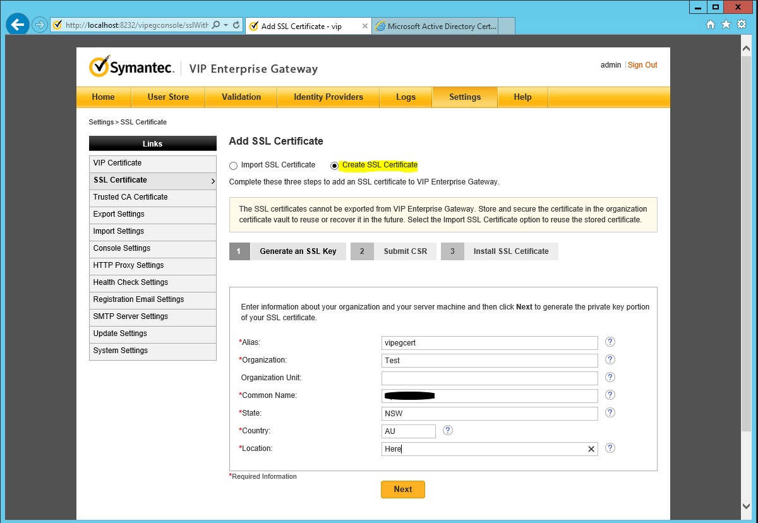Click the Common Name input field

(490, 396)
